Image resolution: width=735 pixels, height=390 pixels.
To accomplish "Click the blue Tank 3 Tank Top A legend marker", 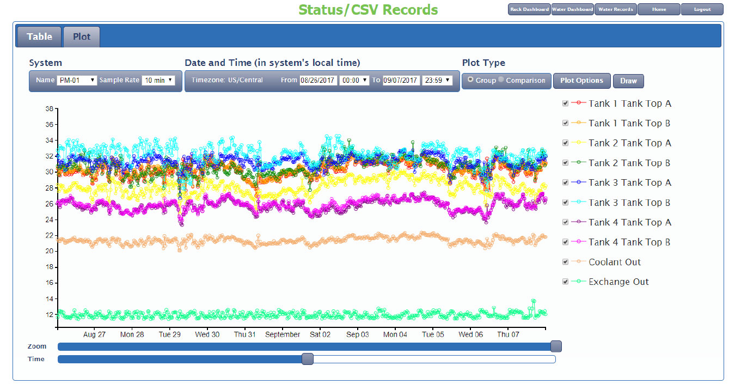I will pyautogui.click(x=578, y=182).
